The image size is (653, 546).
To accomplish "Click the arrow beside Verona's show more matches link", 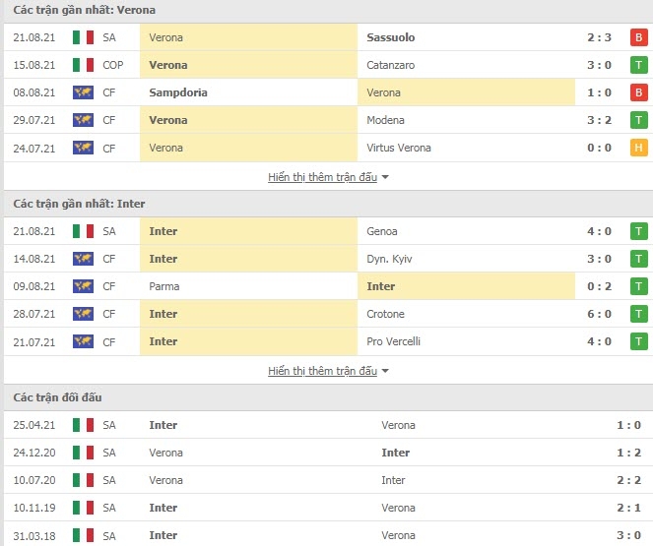I will point(385,177).
